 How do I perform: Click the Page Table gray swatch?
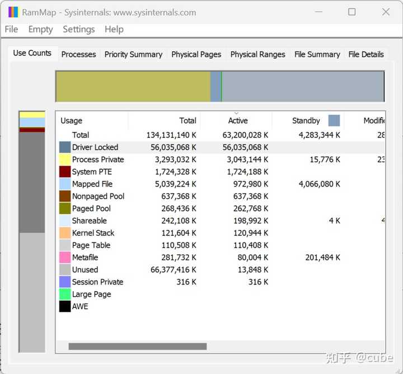tap(65, 245)
